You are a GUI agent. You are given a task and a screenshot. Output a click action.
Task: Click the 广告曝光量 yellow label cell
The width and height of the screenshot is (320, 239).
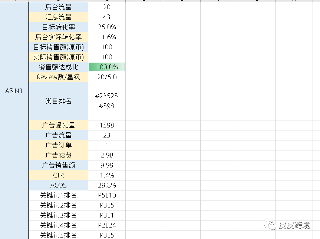58,125
